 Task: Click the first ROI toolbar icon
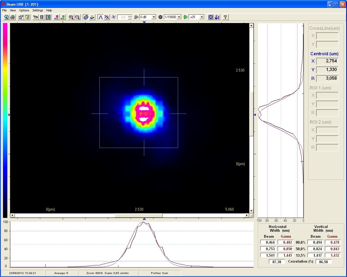(x=56, y=17)
